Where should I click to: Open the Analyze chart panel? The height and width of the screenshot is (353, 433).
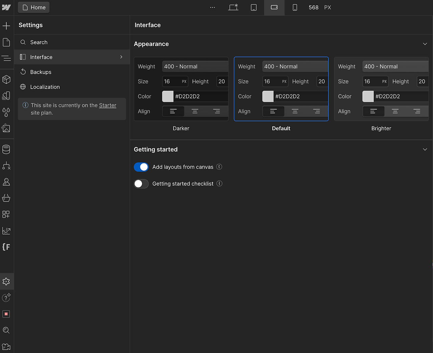pyautogui.click(x=6, y=231)
